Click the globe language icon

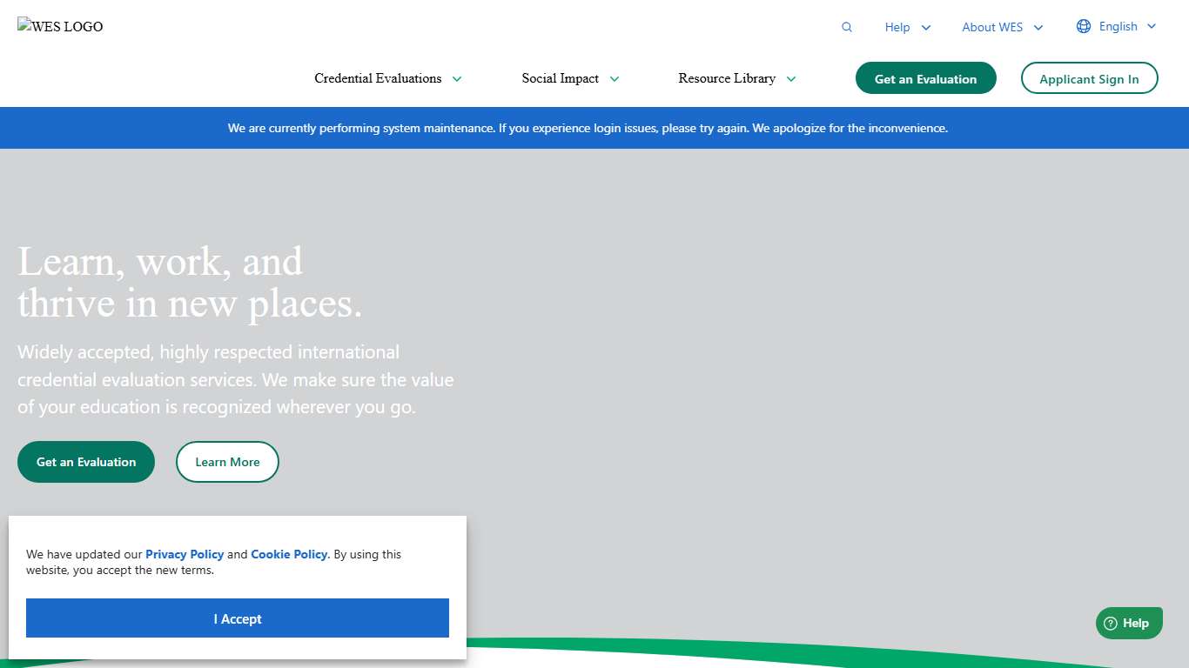click(1083, 26)
